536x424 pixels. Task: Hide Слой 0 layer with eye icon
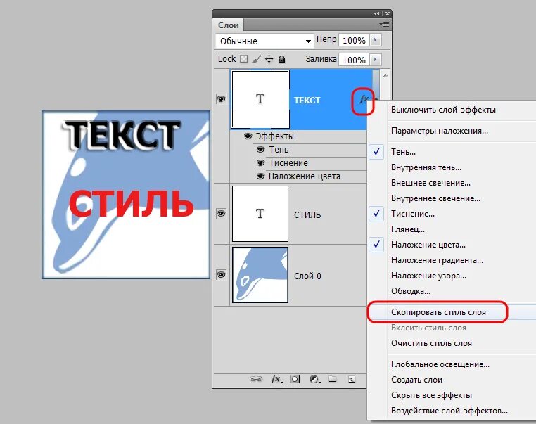pyautogui.click(x=221, y=275)
